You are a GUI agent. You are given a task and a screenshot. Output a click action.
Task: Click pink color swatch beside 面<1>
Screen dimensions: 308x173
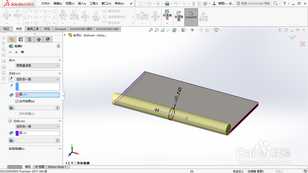(x=17, y=95)
